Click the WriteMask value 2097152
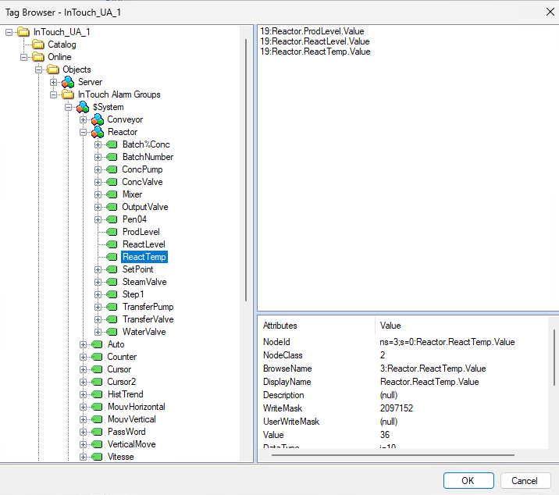Screen dimensions: 559x495 click(397, 408)
